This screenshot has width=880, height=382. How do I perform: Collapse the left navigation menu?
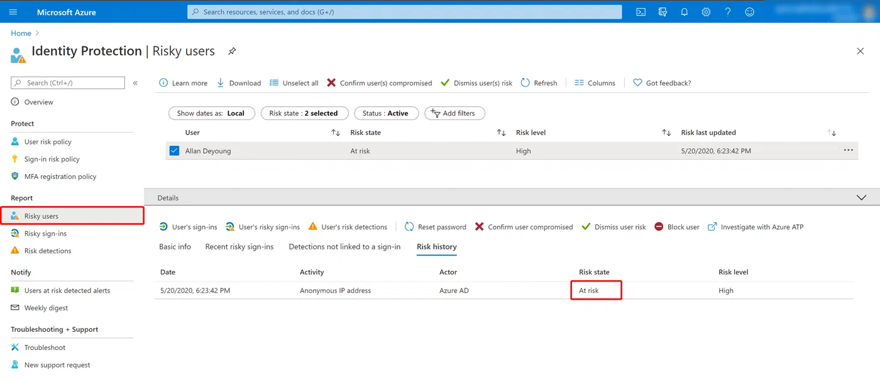tap(135, 83)
